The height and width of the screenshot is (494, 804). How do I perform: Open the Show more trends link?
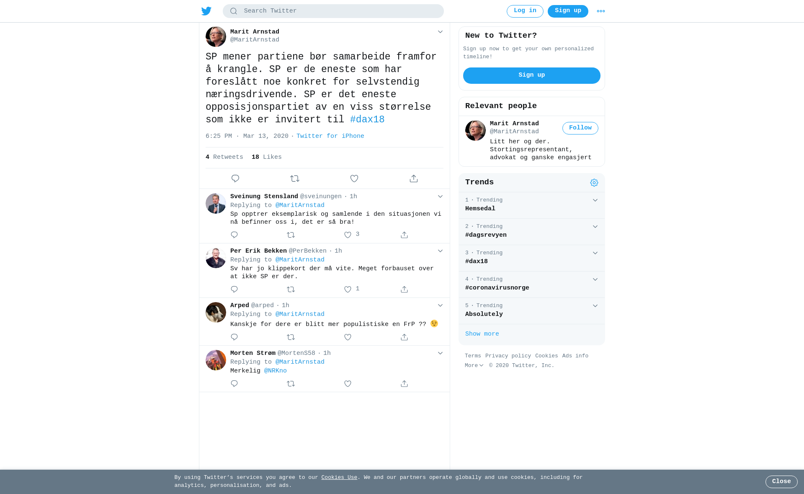tap(482, 334)
